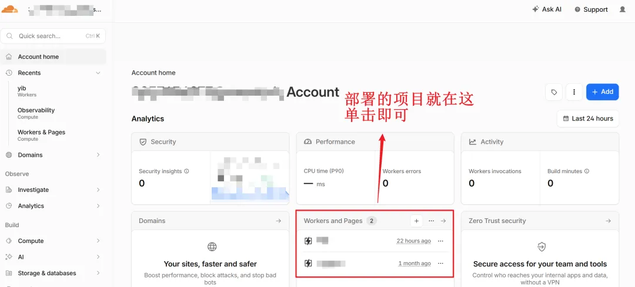The width and height of the screenshot is (635, 287).
Task: Go to Workers and Pages via arrow
Action: point(443,221)
